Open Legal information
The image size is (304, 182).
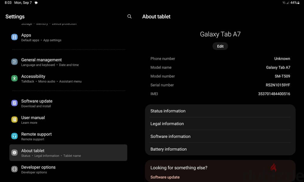(x=220, y=123)
